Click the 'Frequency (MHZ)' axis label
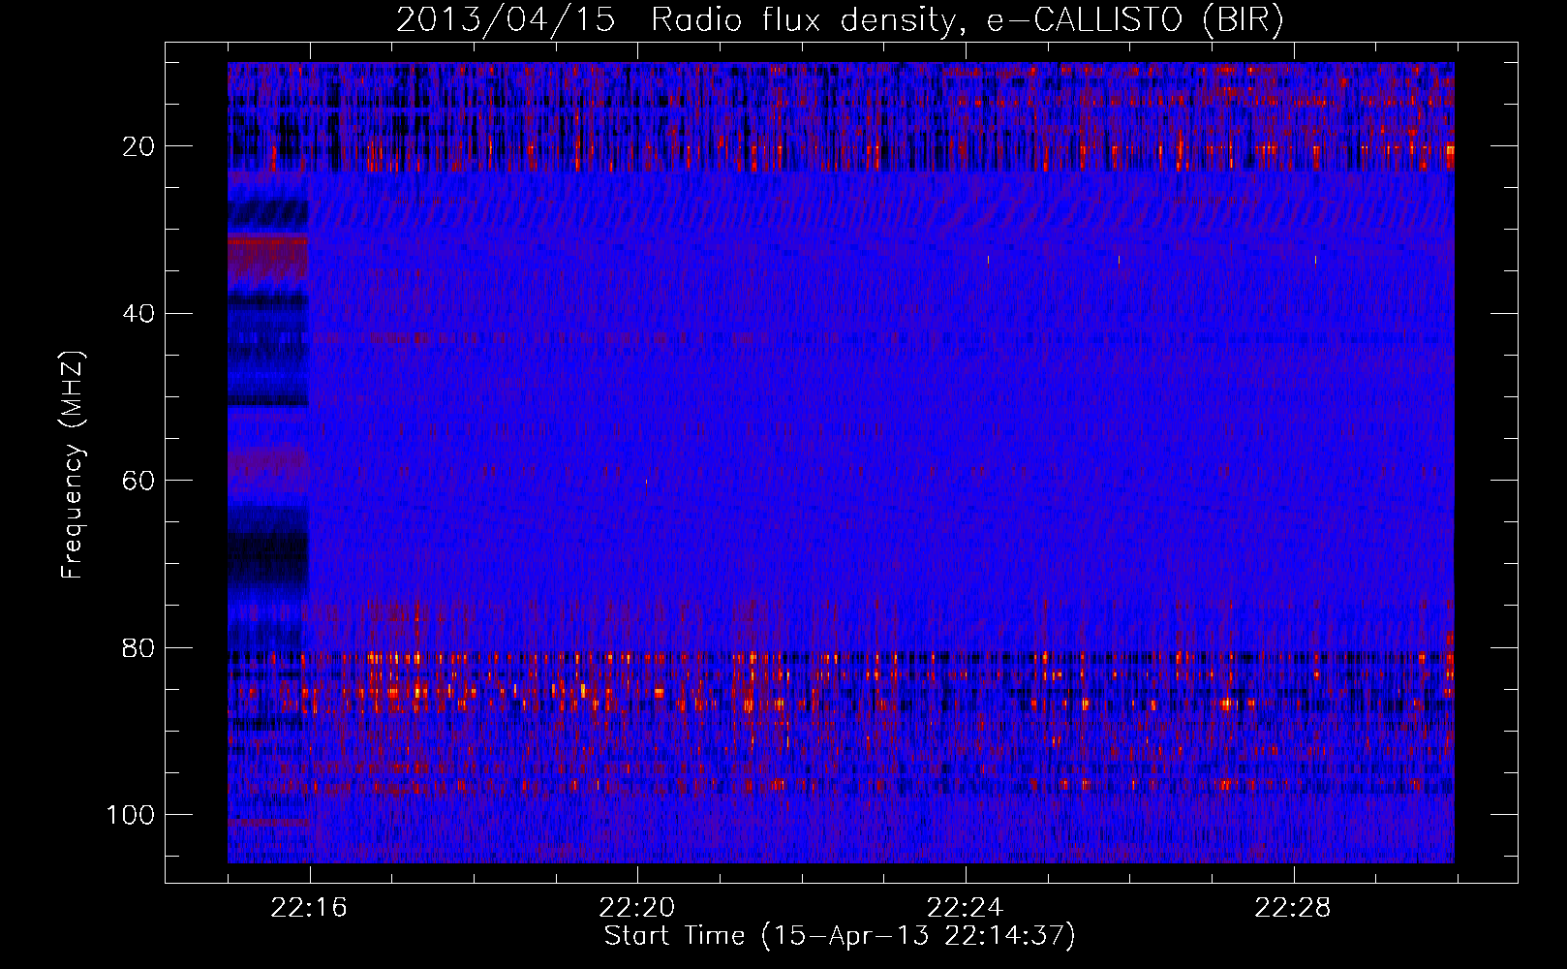This screenshot has height=969, width=1567. 73,465
